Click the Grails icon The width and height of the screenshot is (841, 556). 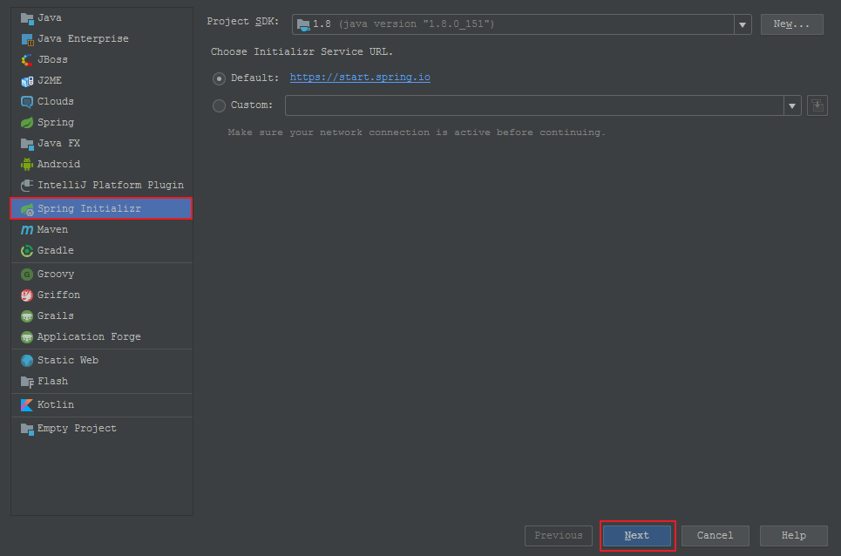point(27,316)
